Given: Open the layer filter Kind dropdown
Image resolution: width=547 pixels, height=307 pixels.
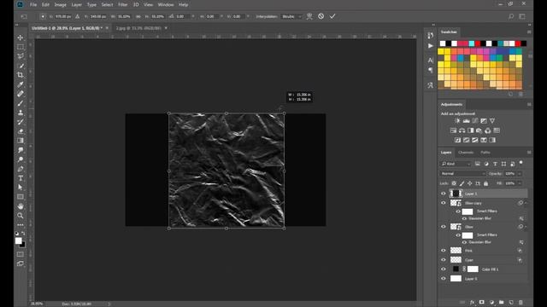Looking at the screenshot, I should click(x=456, y=164).
